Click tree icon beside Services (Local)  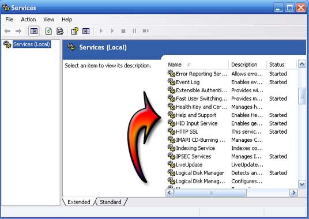7,44
